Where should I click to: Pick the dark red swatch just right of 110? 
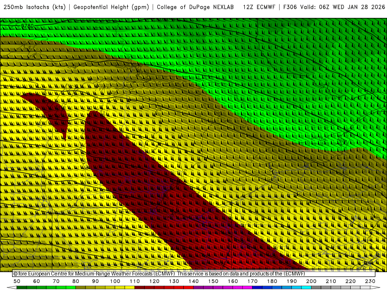[x=139, y=287]
